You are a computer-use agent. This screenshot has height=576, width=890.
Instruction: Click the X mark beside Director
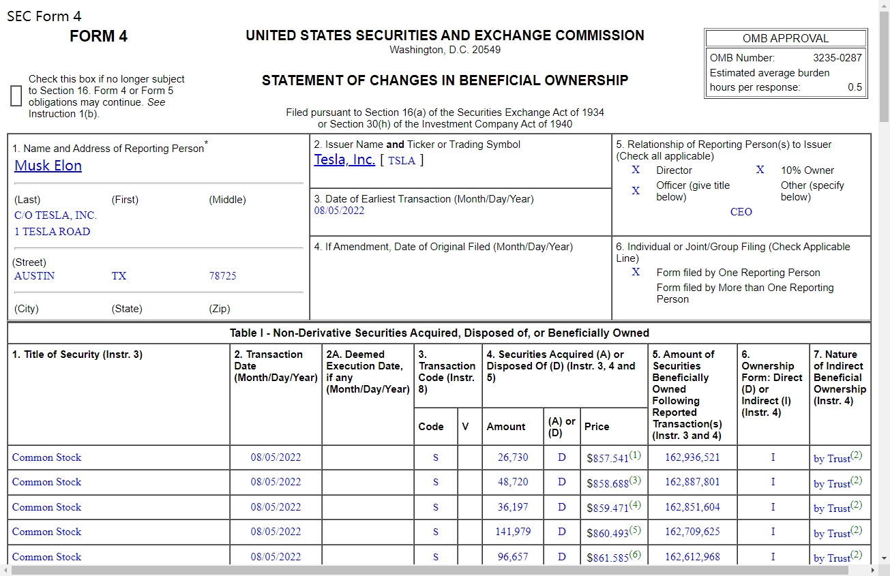(636, 170)
